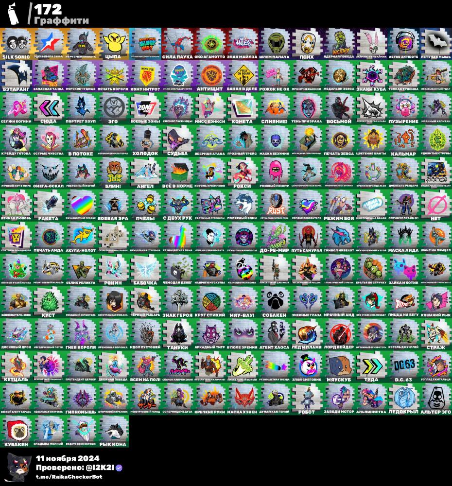Select the SILK SONIC graffiti

(16, 43)
